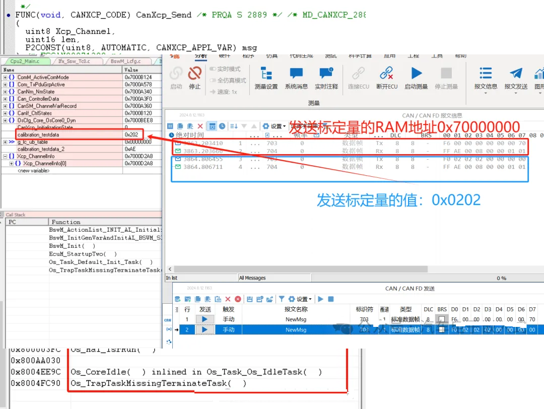The height and width of the screenshot is (409, 544).
Task: Expand the ComM_ActiveComMode variable
Action: pyautogui.click(x=5, y=78)
